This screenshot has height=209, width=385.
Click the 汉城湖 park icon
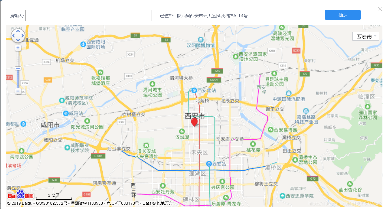(182, 131)
